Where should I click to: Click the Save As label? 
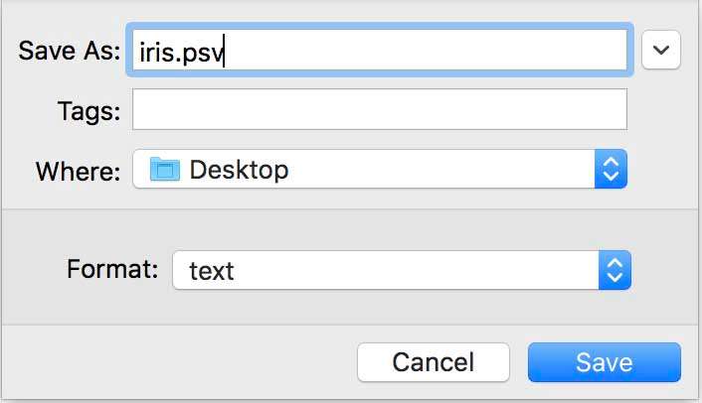[x=70, y=50]
